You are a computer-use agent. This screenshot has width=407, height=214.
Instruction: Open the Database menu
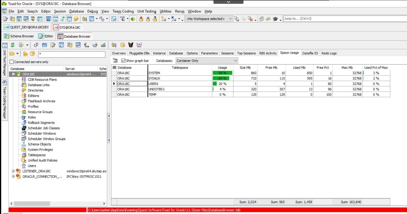(77, 11)
